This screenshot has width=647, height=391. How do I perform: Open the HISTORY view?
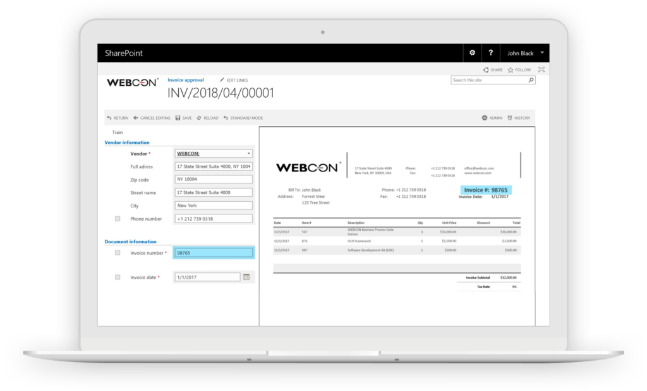pos(519,118)
